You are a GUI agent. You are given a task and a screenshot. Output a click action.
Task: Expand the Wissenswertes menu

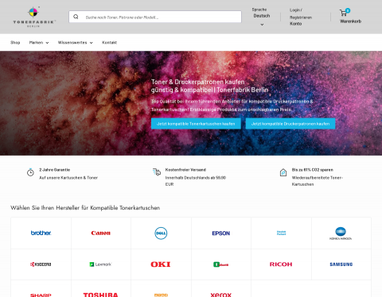click(x=76, y=42)
